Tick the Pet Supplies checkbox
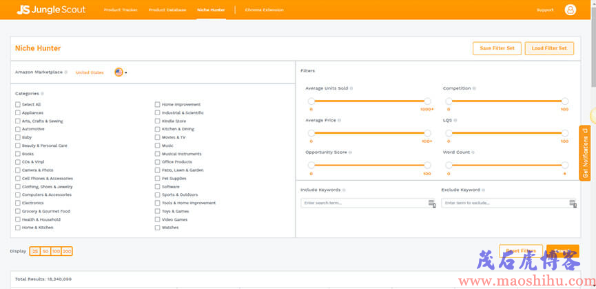 pyautogui.click(x=157, y=179)
